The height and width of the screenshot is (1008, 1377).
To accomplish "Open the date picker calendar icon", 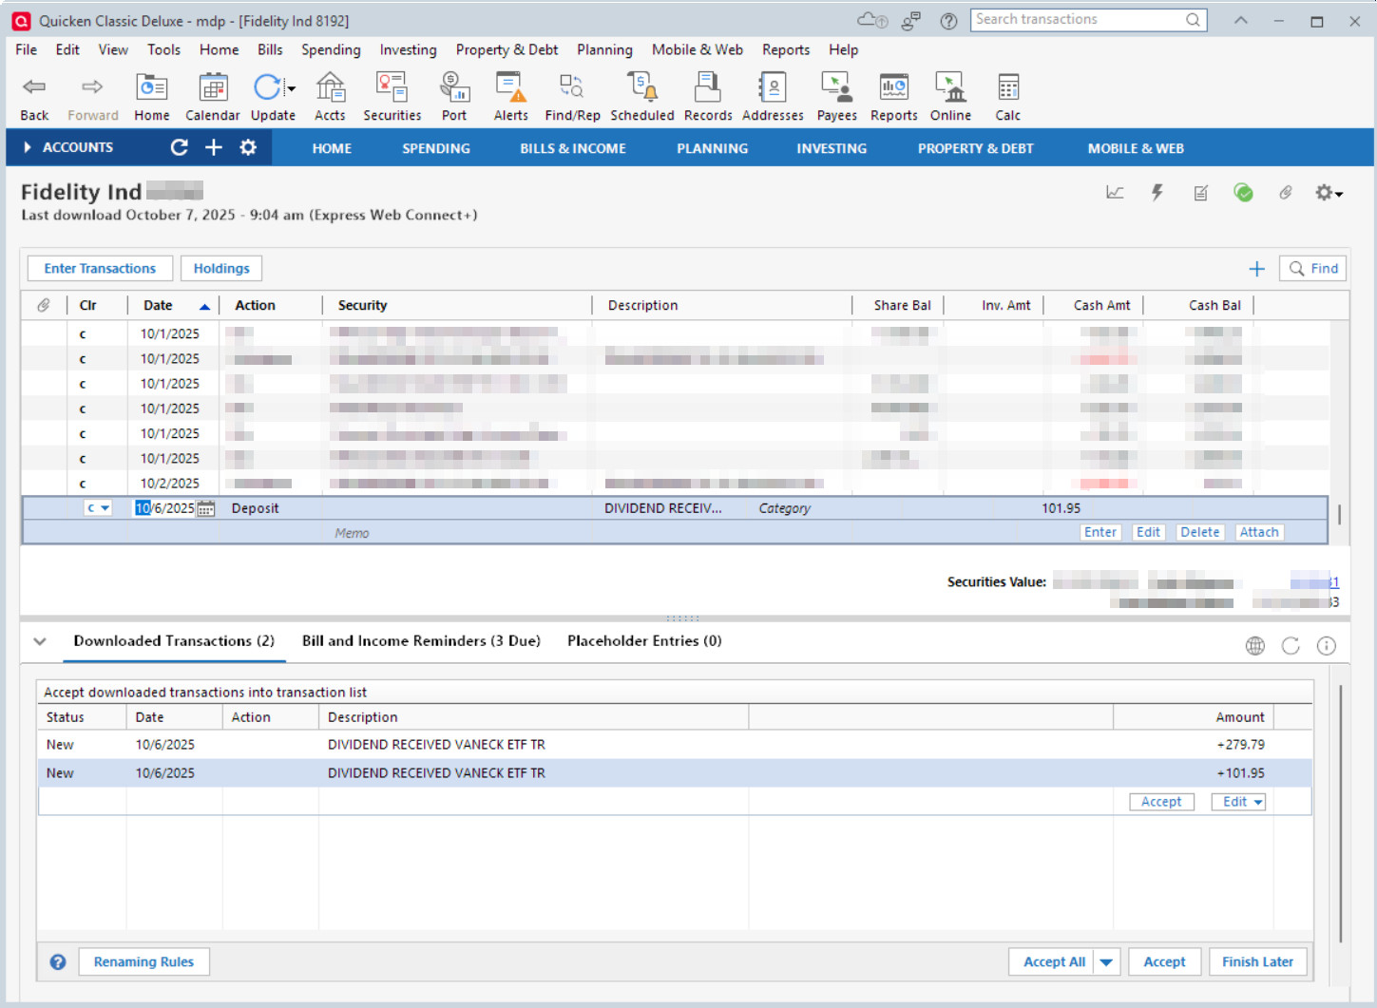I will click(x=206, y=508).
